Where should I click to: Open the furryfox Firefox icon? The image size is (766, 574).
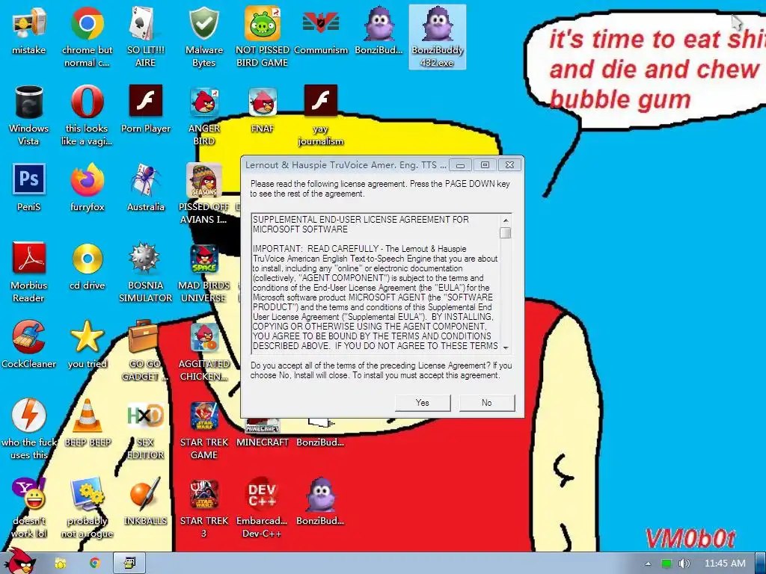tap(87, 188)
